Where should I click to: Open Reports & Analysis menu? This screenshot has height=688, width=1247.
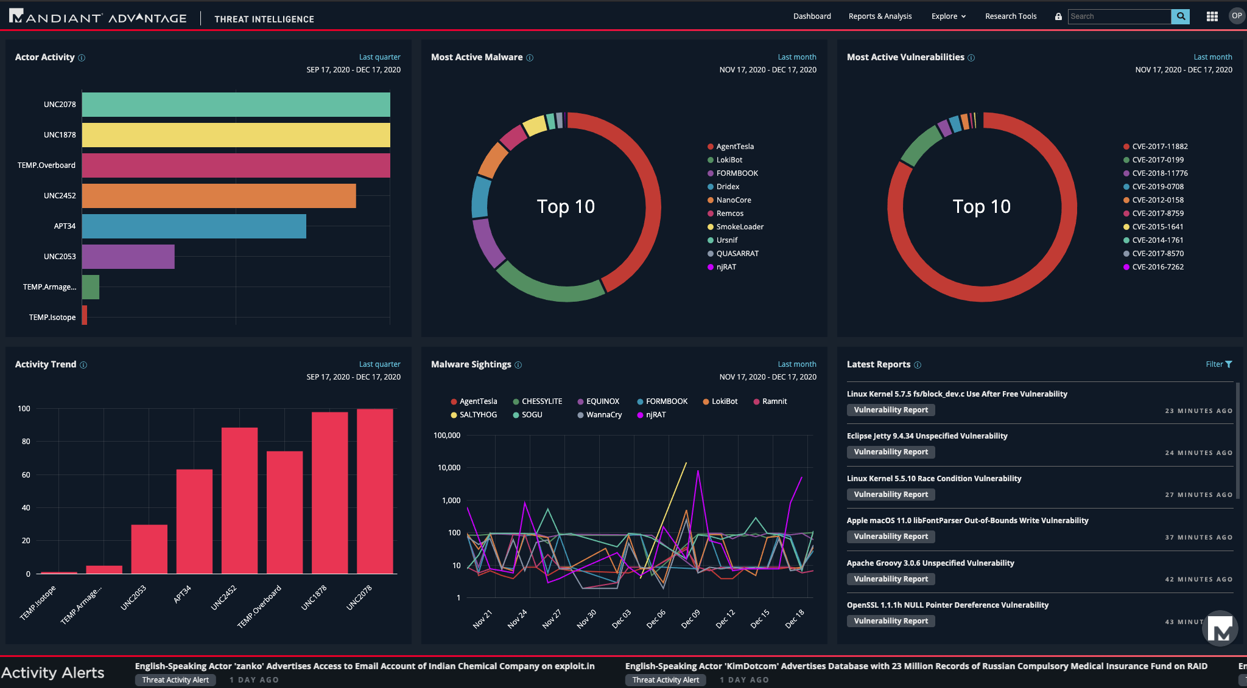point(880,16)
